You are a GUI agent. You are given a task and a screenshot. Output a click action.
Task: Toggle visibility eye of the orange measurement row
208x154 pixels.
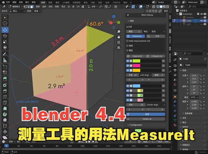pyautogui.click(x=128, y=70)
